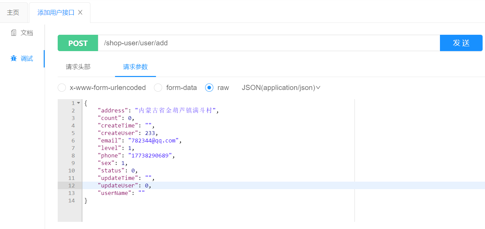Click the createUser value 233
Screen dimensions: 485x229
[x=150, y=133]
